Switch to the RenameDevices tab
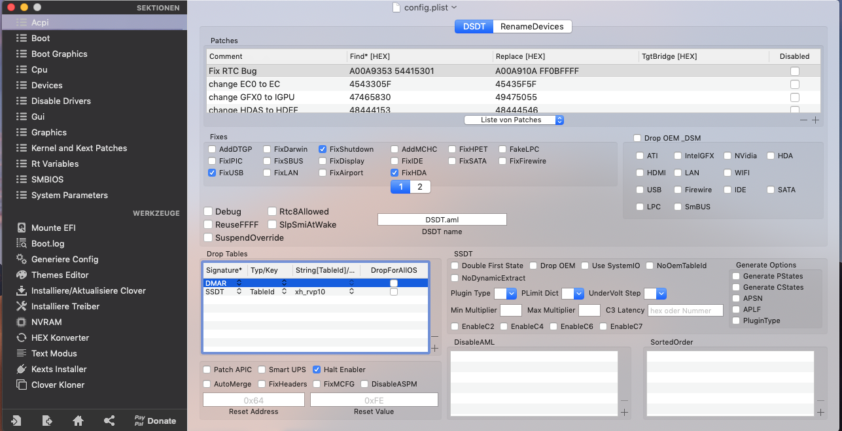The height and width of the screenshot is (431, 842). 532,26
